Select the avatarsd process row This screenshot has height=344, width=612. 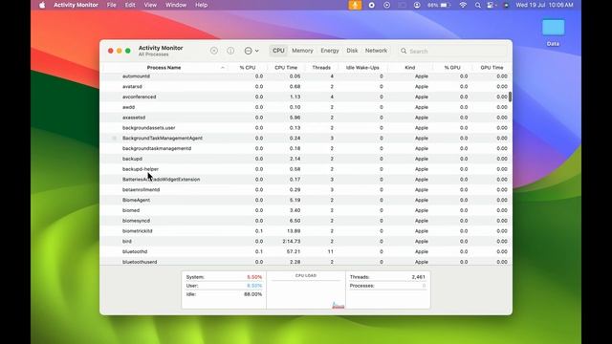pos(306,87)
